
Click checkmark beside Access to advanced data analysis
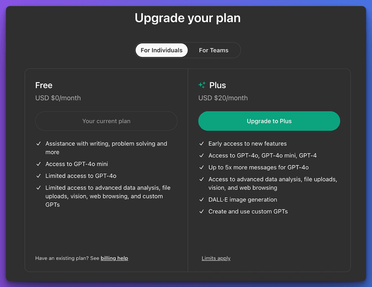[201, 179]
